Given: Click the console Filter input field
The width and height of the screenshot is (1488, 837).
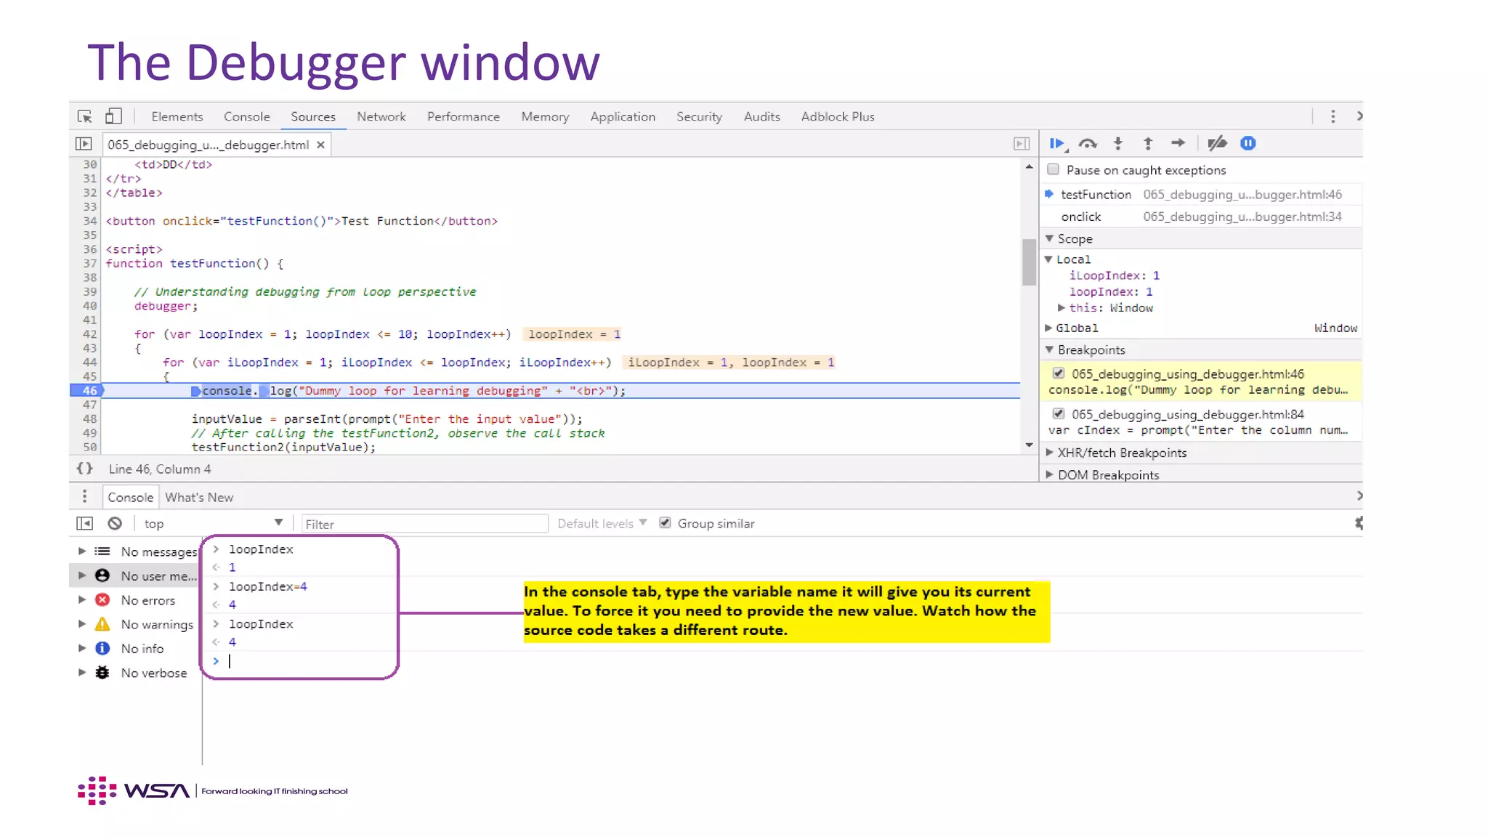Looking at the screenshot, I should pyautogui.click(x=424, y=524).
